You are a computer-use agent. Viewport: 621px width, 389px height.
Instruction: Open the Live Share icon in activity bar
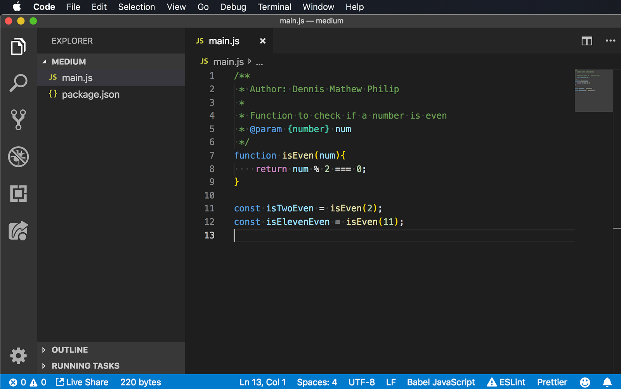18,231
